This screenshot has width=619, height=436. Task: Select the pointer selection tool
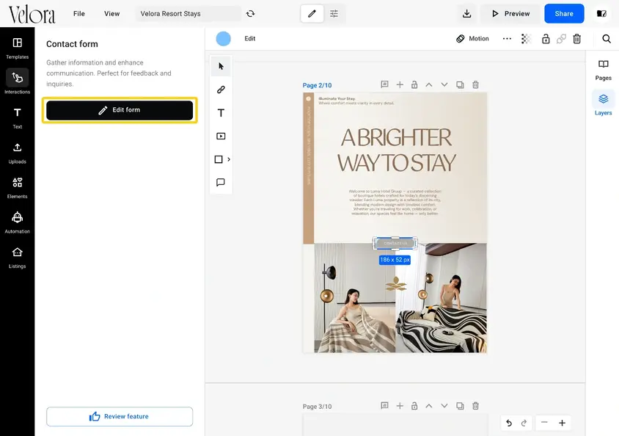click(221, 66)
